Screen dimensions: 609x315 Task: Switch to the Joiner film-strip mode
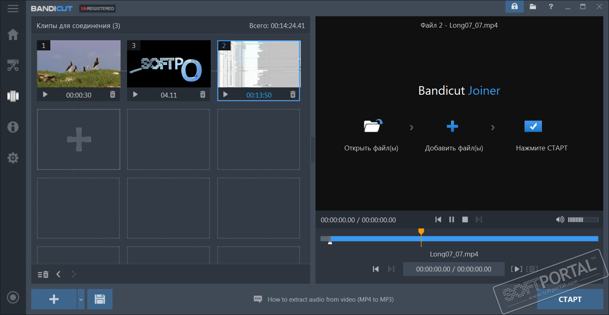pyautogui.click(x=13, y=96)
